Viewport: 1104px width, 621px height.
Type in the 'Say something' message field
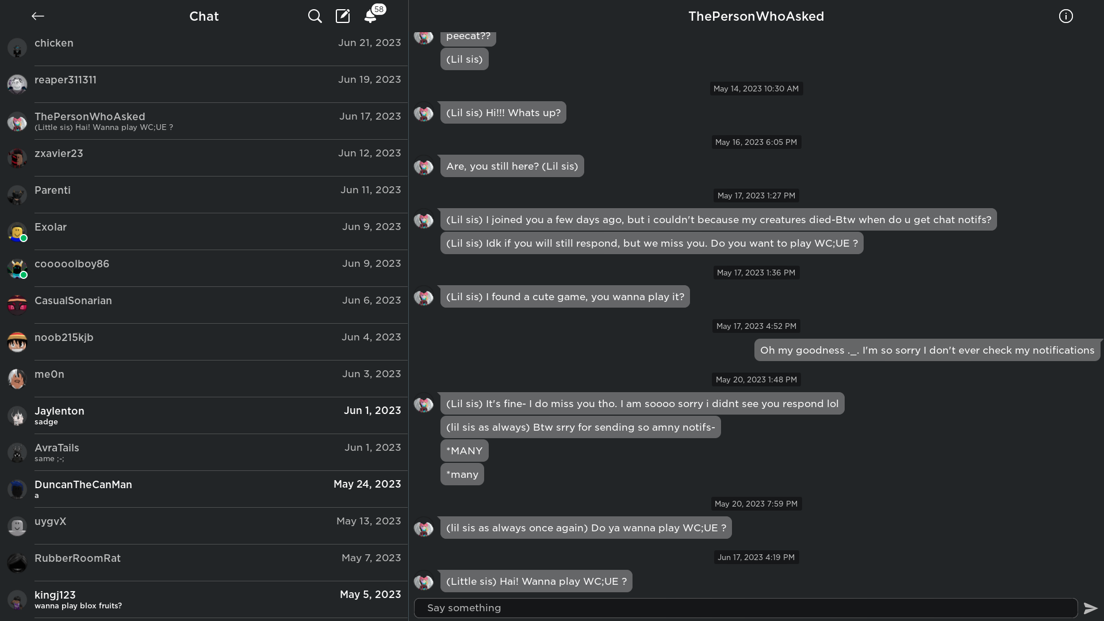(x=745, y=608)
